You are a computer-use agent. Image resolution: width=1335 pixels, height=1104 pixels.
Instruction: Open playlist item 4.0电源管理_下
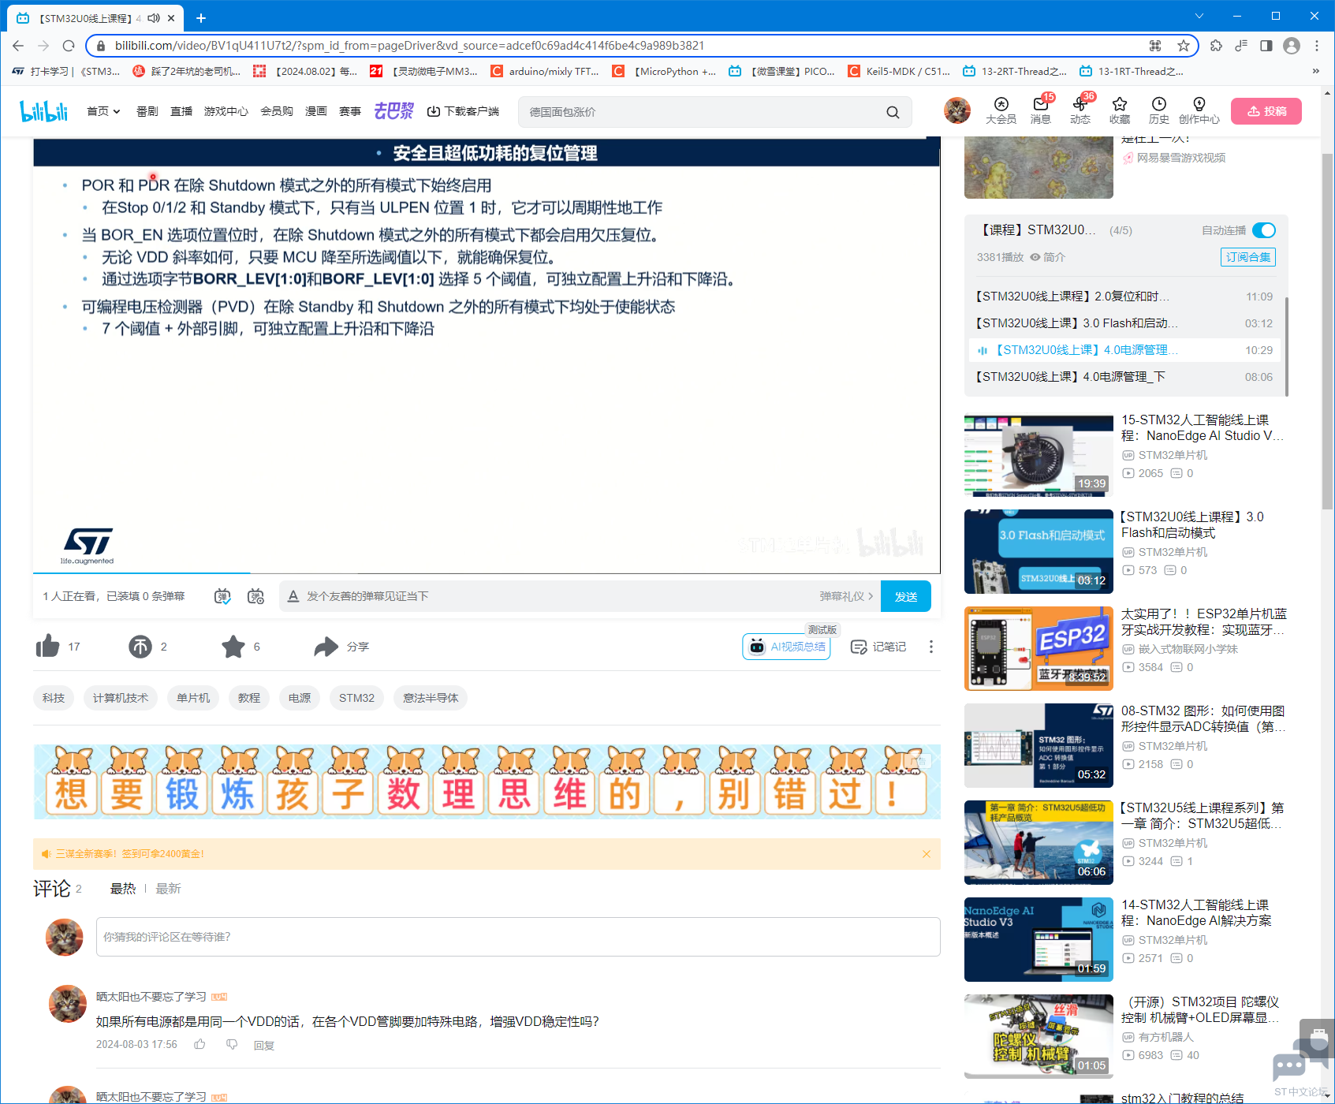pyautogui.click(x=1124, y=377)
